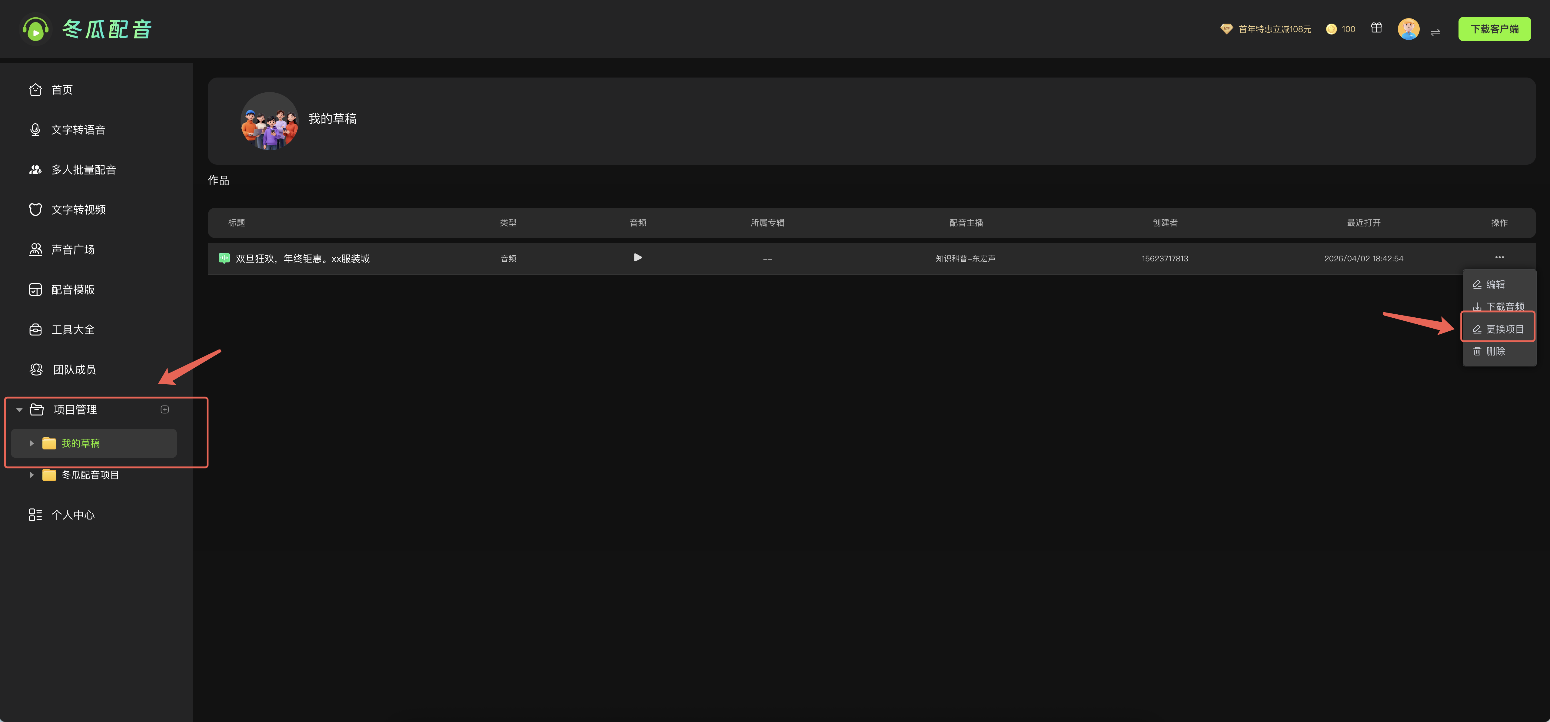Play the audio of the 双旦狂欢 work
The image size is (1550, 722).
tap(638, 257)
